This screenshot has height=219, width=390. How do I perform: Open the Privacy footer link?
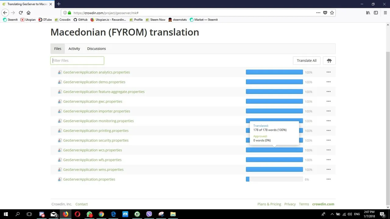click(290, 204)
